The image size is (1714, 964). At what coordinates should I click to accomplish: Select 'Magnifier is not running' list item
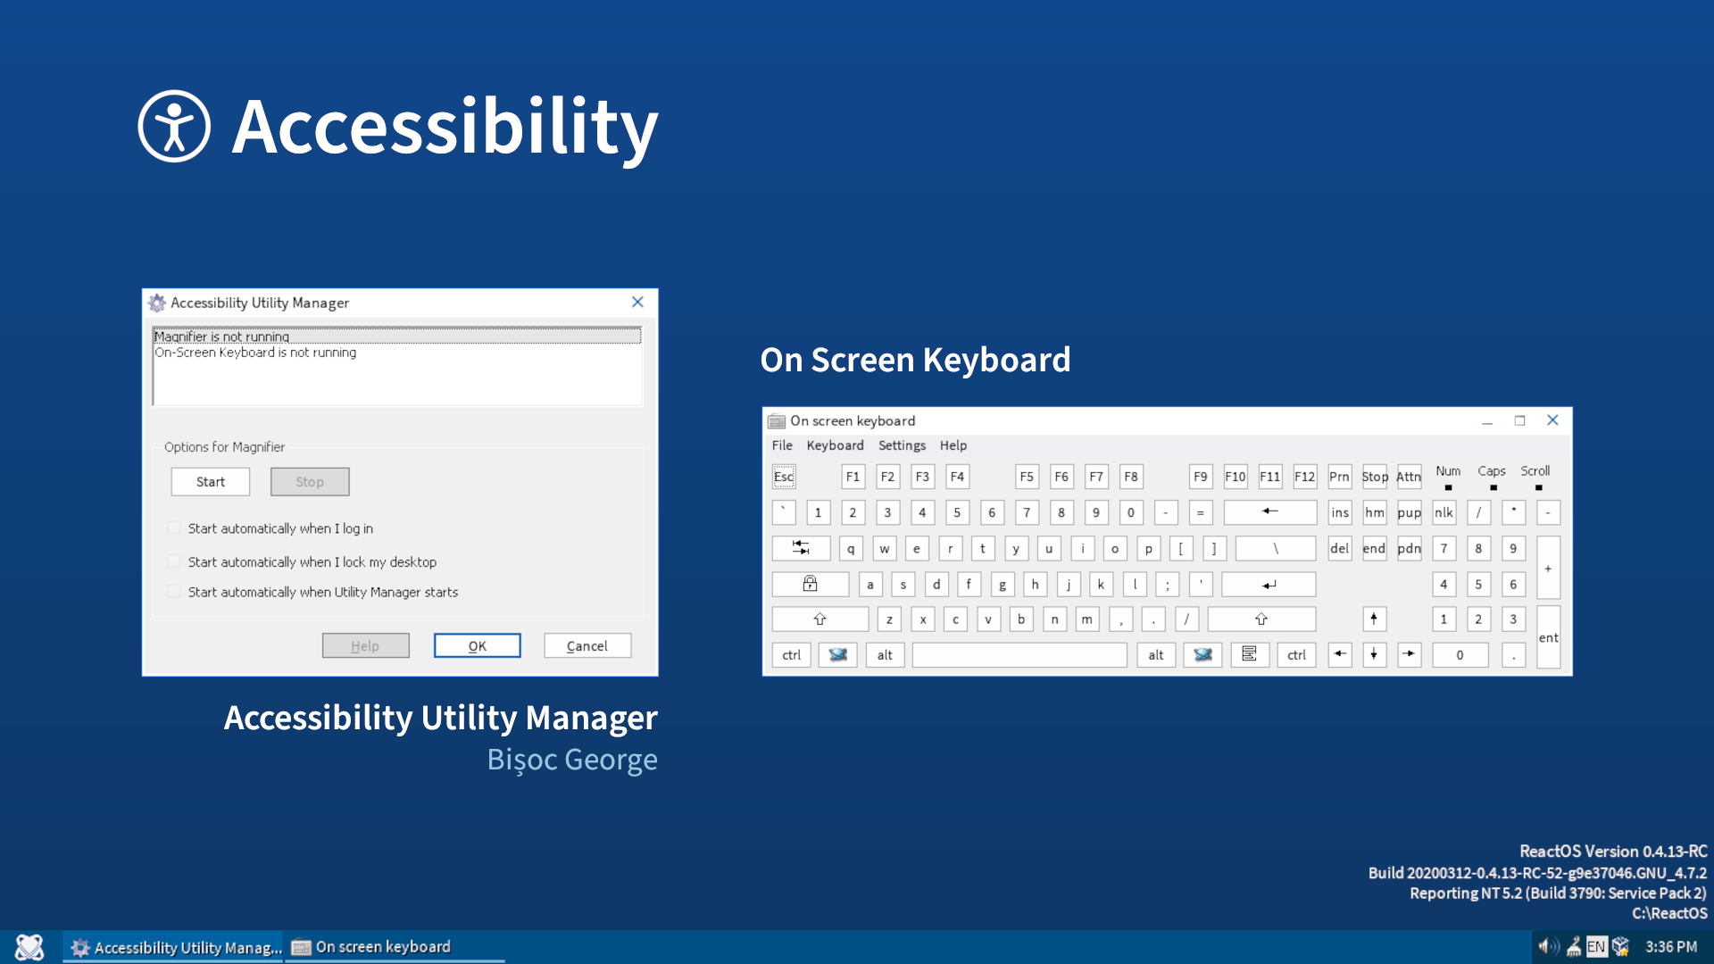396,337
